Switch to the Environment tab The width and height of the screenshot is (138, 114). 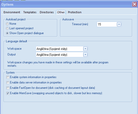(12, 12)
